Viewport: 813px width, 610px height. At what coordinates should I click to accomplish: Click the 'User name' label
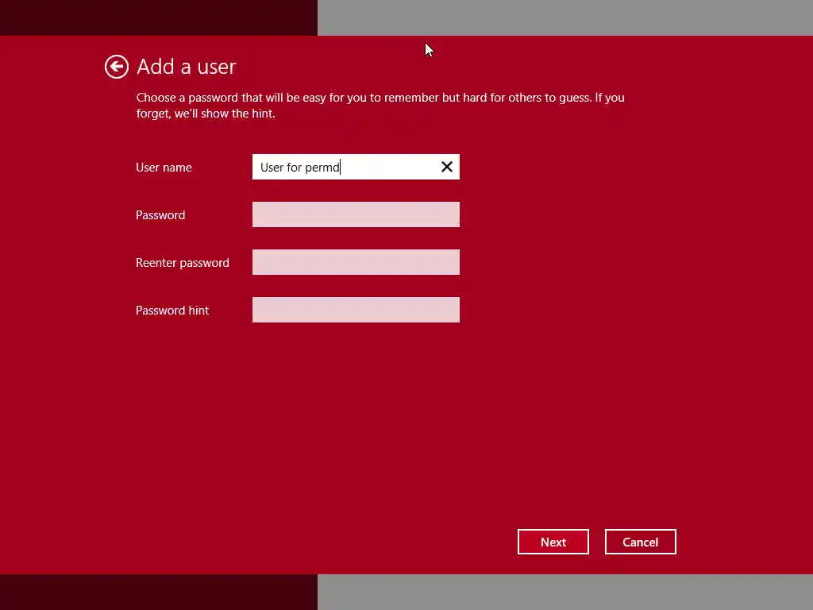point(164,167)
